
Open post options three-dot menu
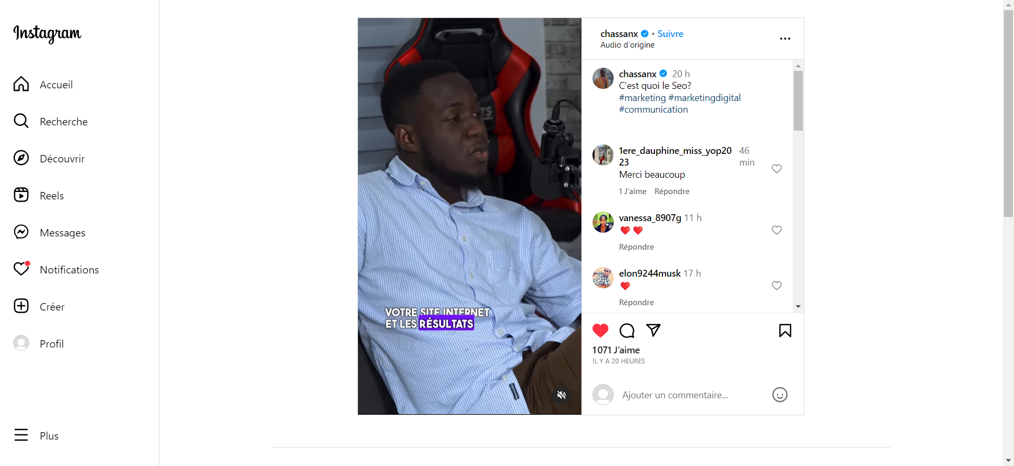point(785,39)
